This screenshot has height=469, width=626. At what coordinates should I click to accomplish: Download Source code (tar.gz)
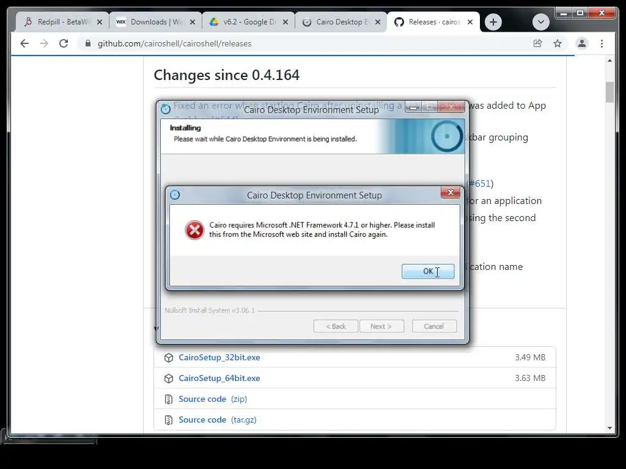[218, 420]
